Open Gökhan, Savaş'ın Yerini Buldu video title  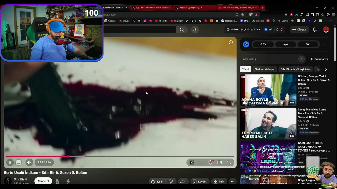[314, 80]
